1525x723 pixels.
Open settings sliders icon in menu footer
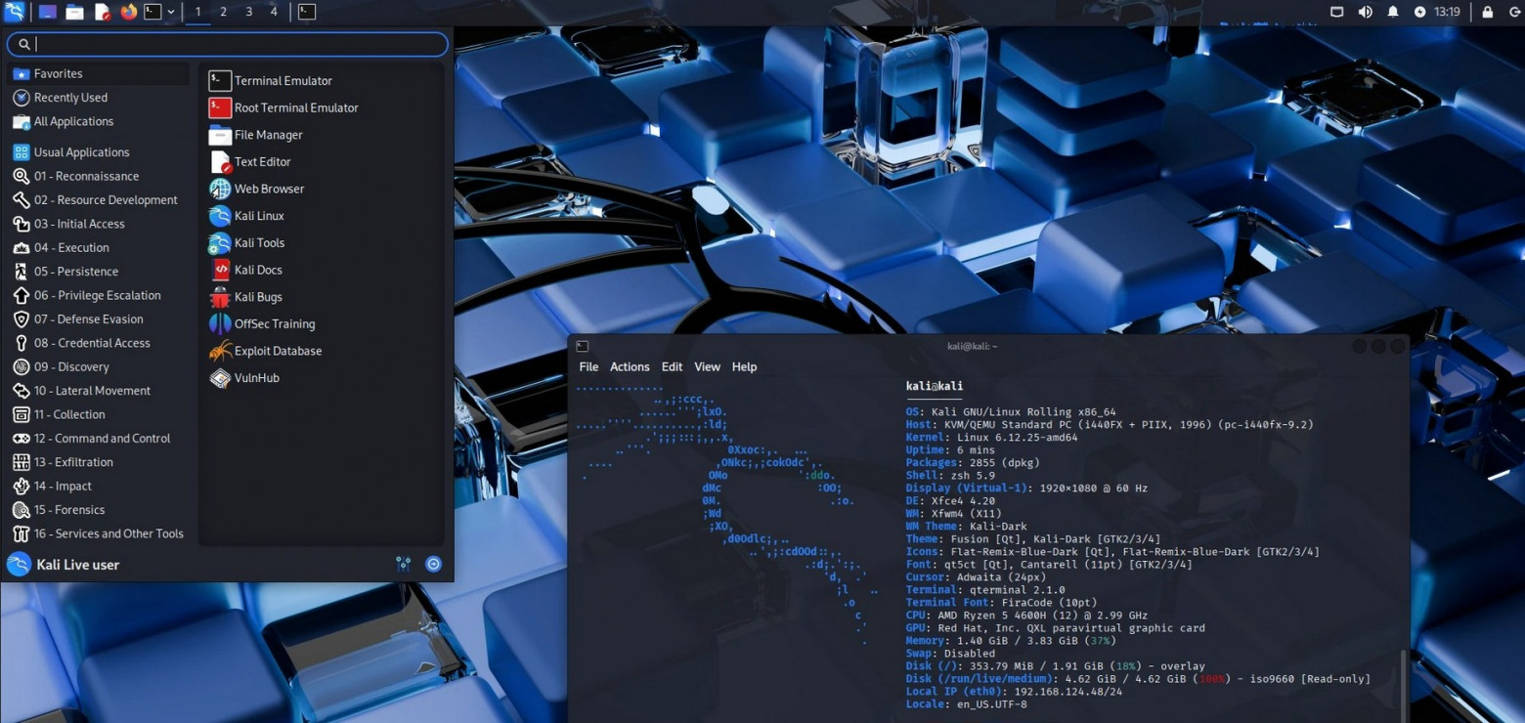pos(403,564)
